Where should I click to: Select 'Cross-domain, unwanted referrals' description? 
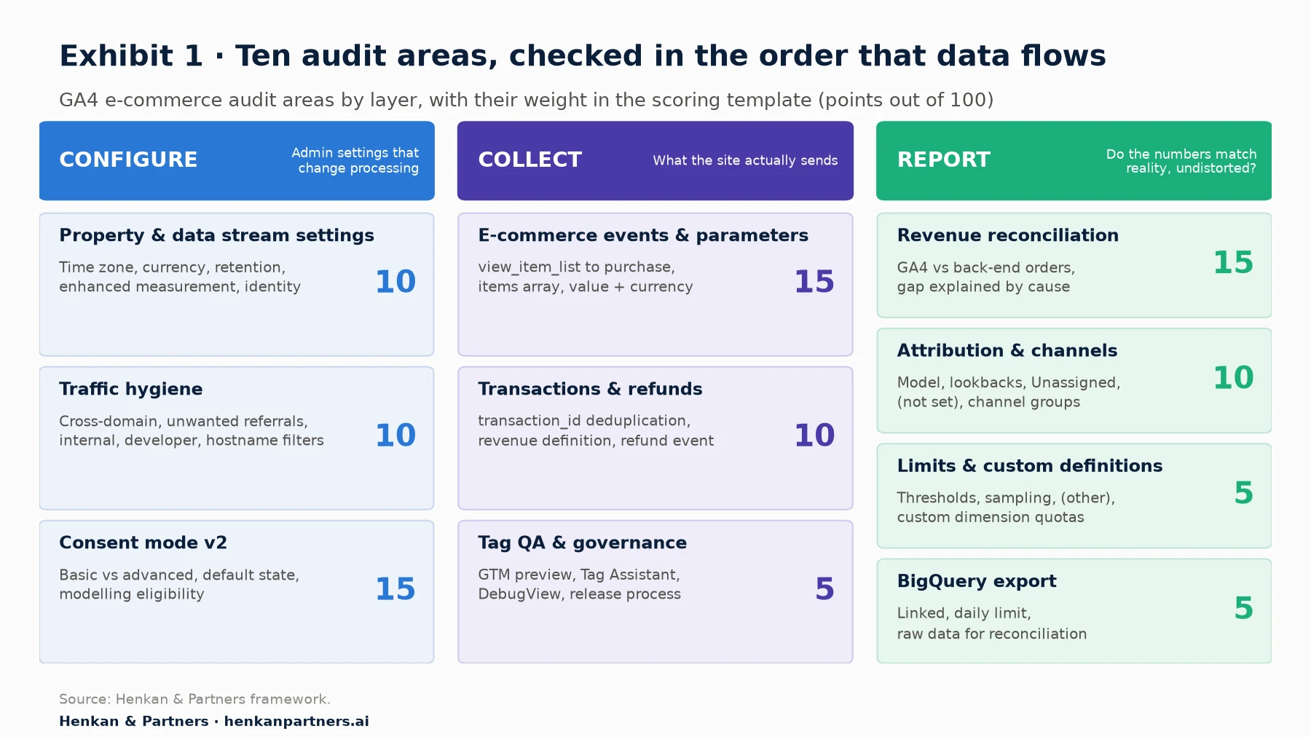coord(192,430)
